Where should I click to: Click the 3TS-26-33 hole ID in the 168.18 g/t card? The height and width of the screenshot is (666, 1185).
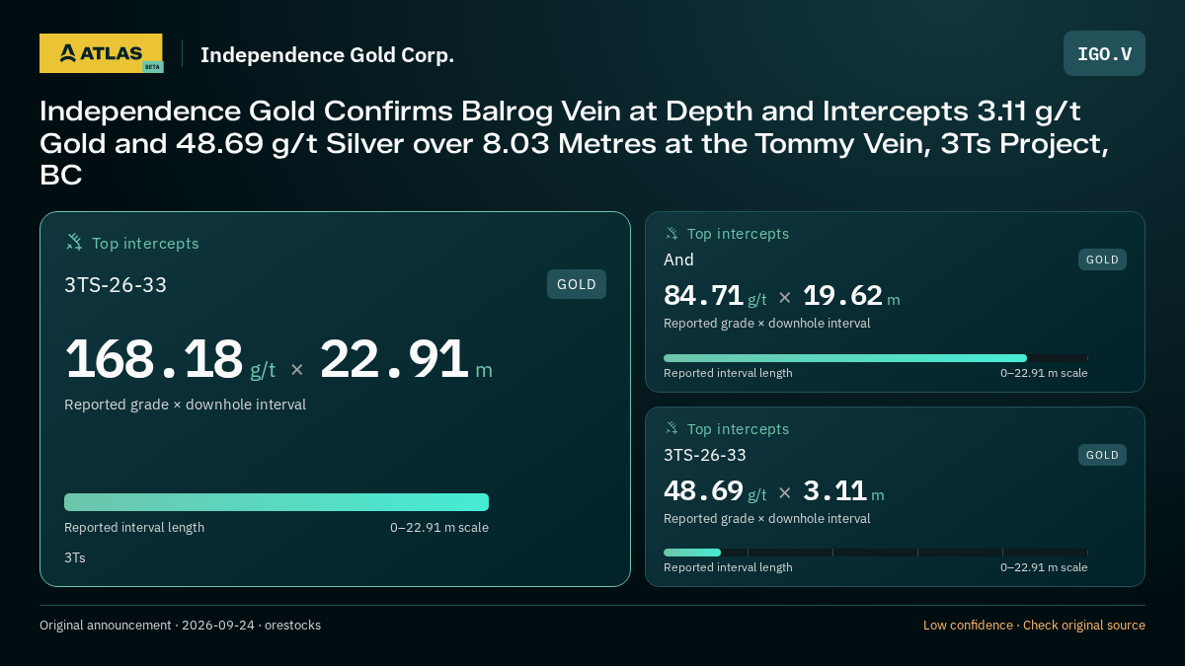[x=116, y=285]
